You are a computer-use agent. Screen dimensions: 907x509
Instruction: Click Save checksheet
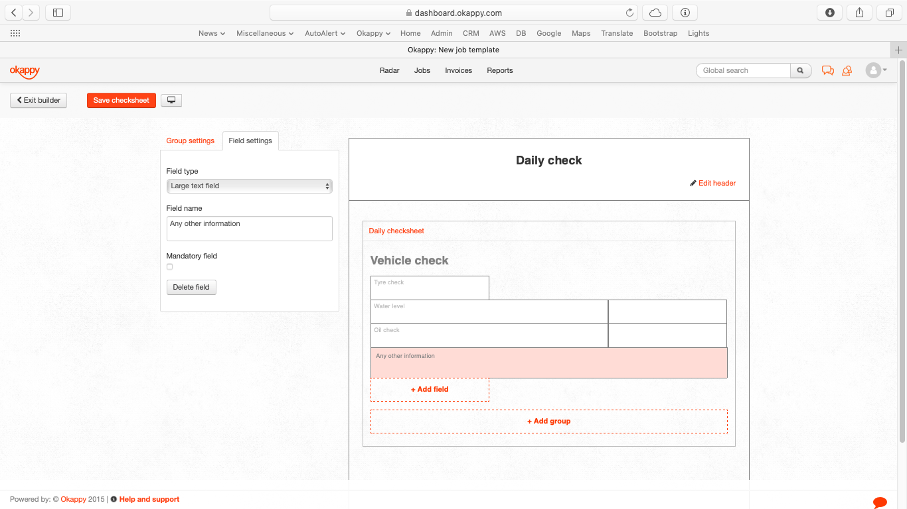(122, 100)
